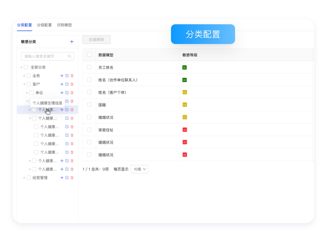Click edit icon on 经营管理 row
This screenshot has width=327, height=236.
(67, 178)
